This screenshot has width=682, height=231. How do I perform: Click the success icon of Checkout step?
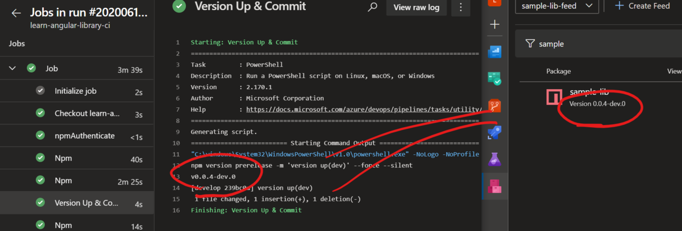[40, 114]
